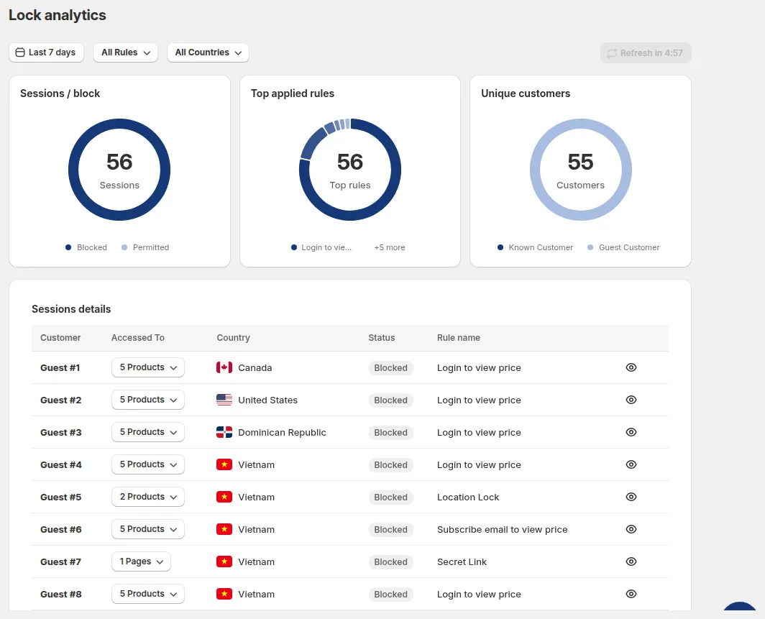The height and width of the screenshot is (619, 765).
Task: Click the Blocked badge for Guest #7
Action: [391, 562]
